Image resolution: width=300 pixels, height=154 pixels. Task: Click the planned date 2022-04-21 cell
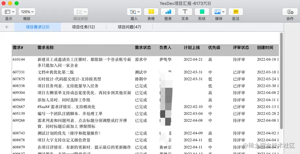point(193,59)
